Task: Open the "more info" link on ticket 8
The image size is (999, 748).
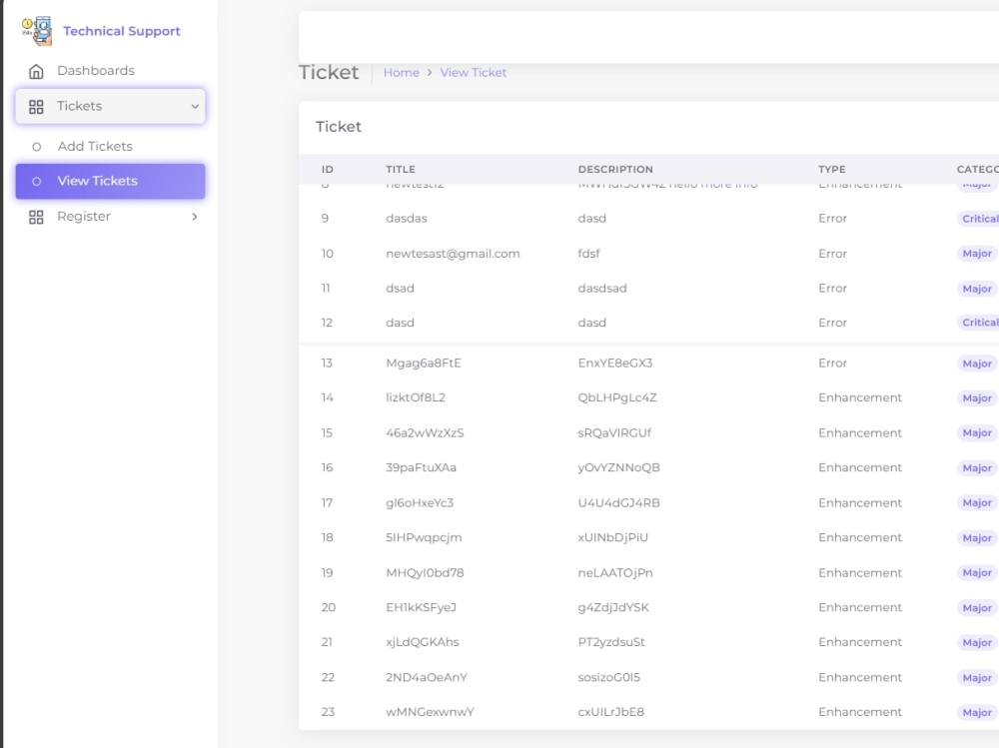Action: (728, 183)
